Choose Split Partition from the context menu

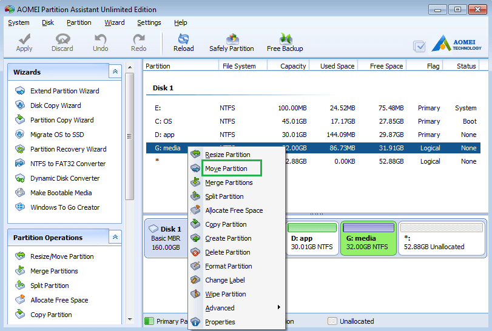tap(237, 196)
